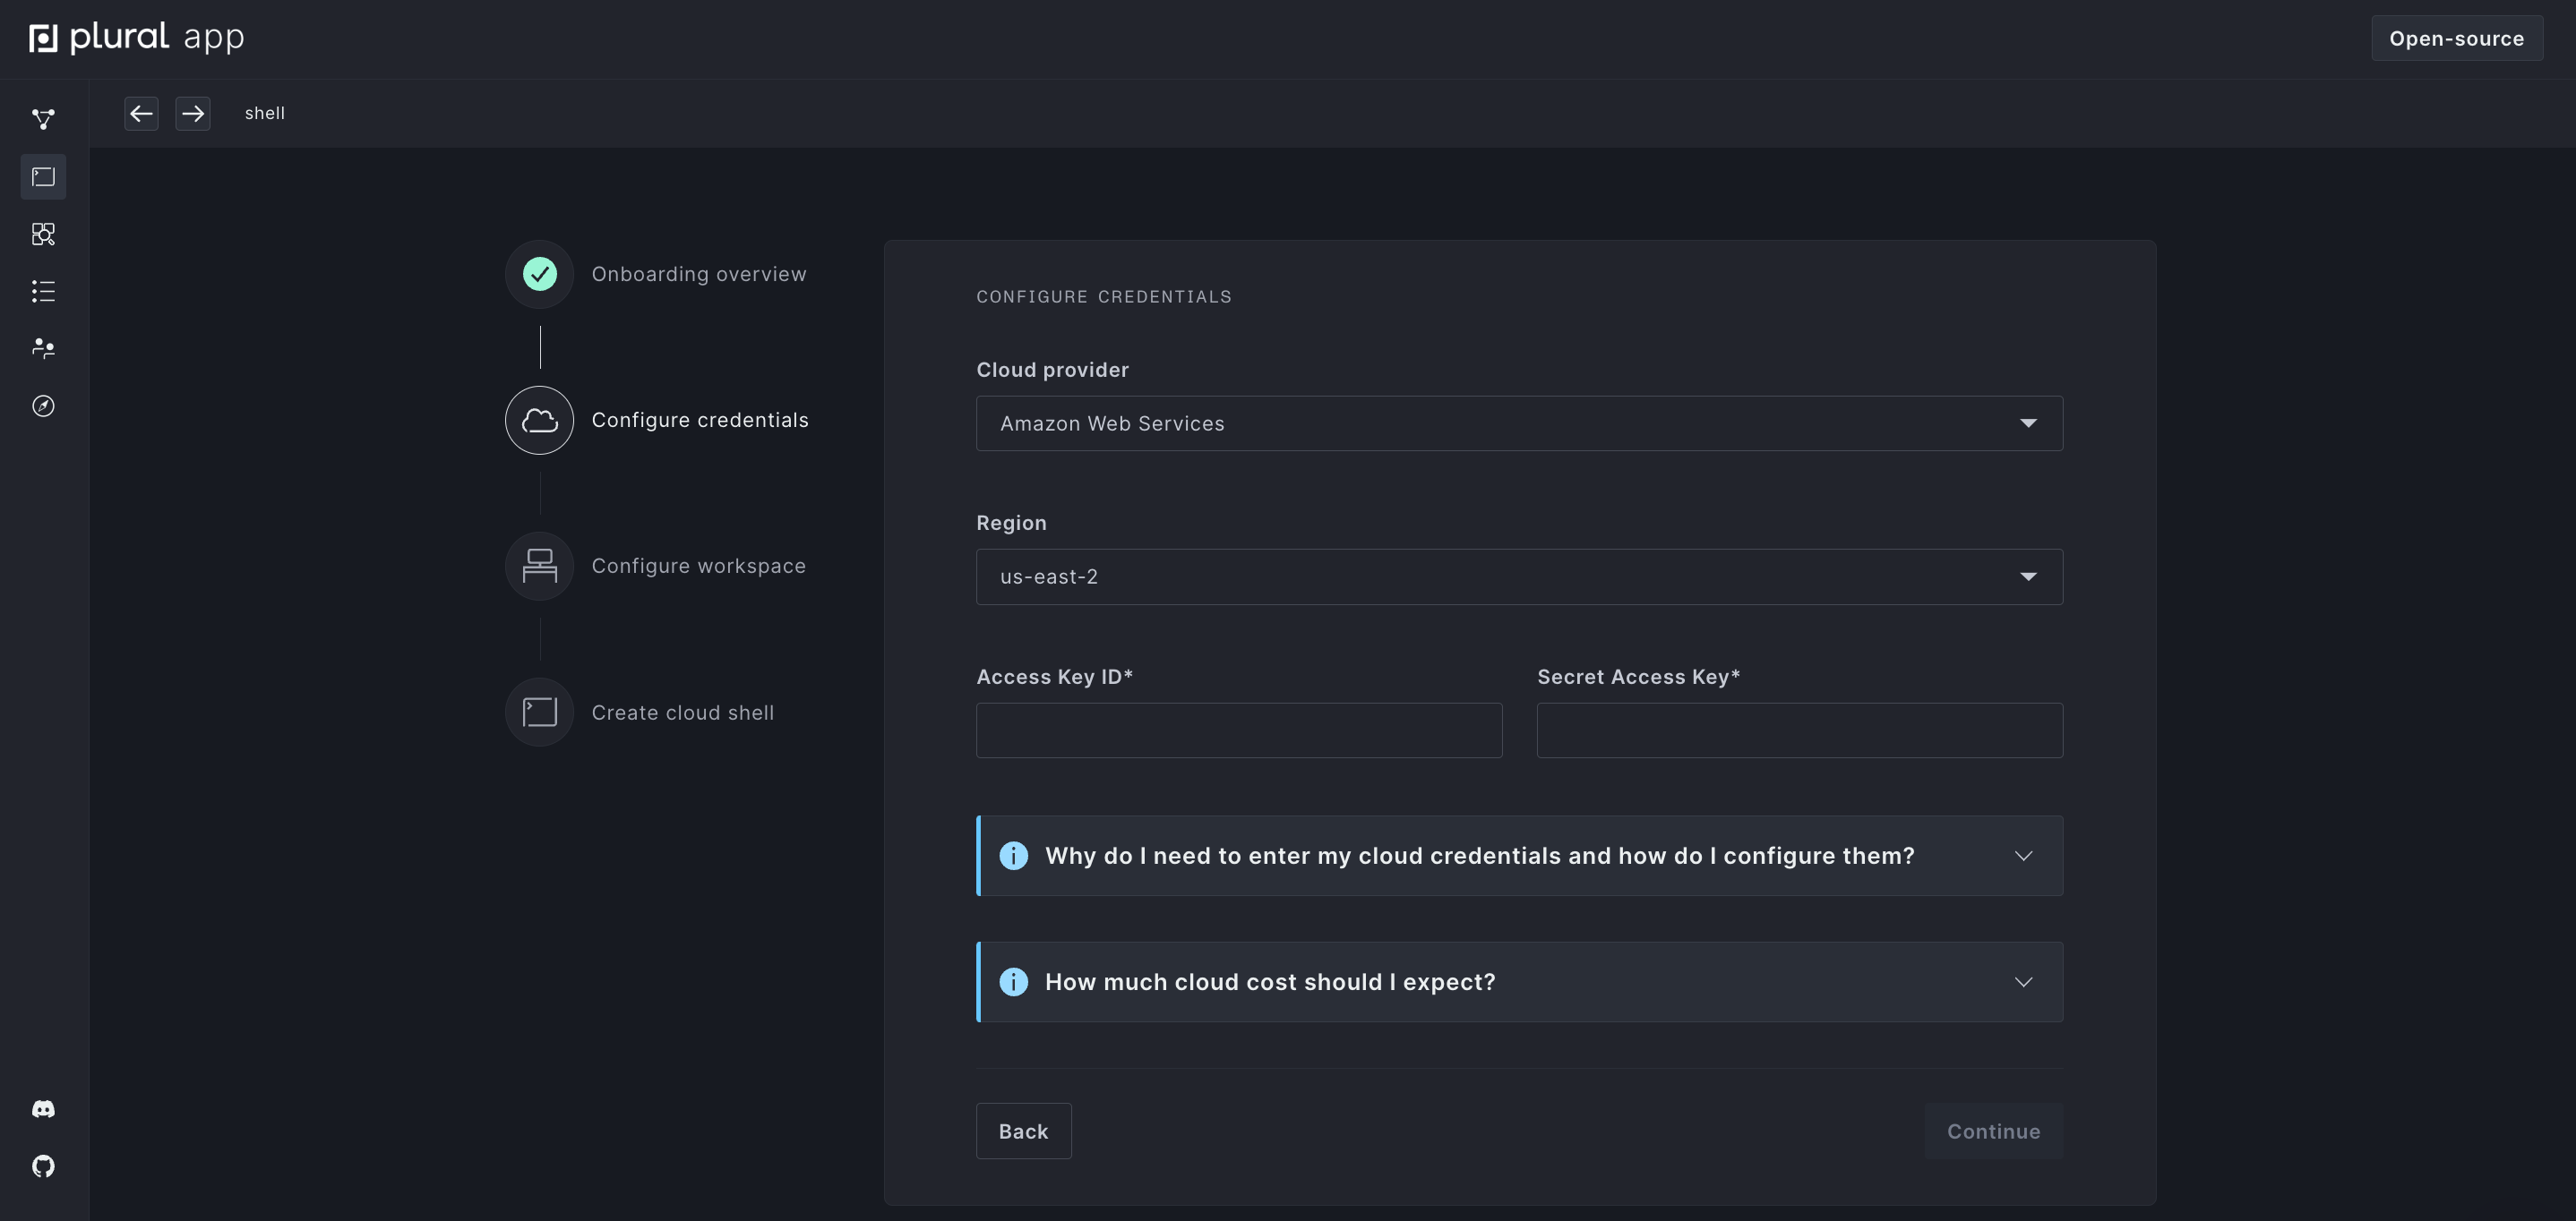The image size is (2576, 1221).
Task: Expand the cloud credentials help section
Action: [x=1518, y=857]
